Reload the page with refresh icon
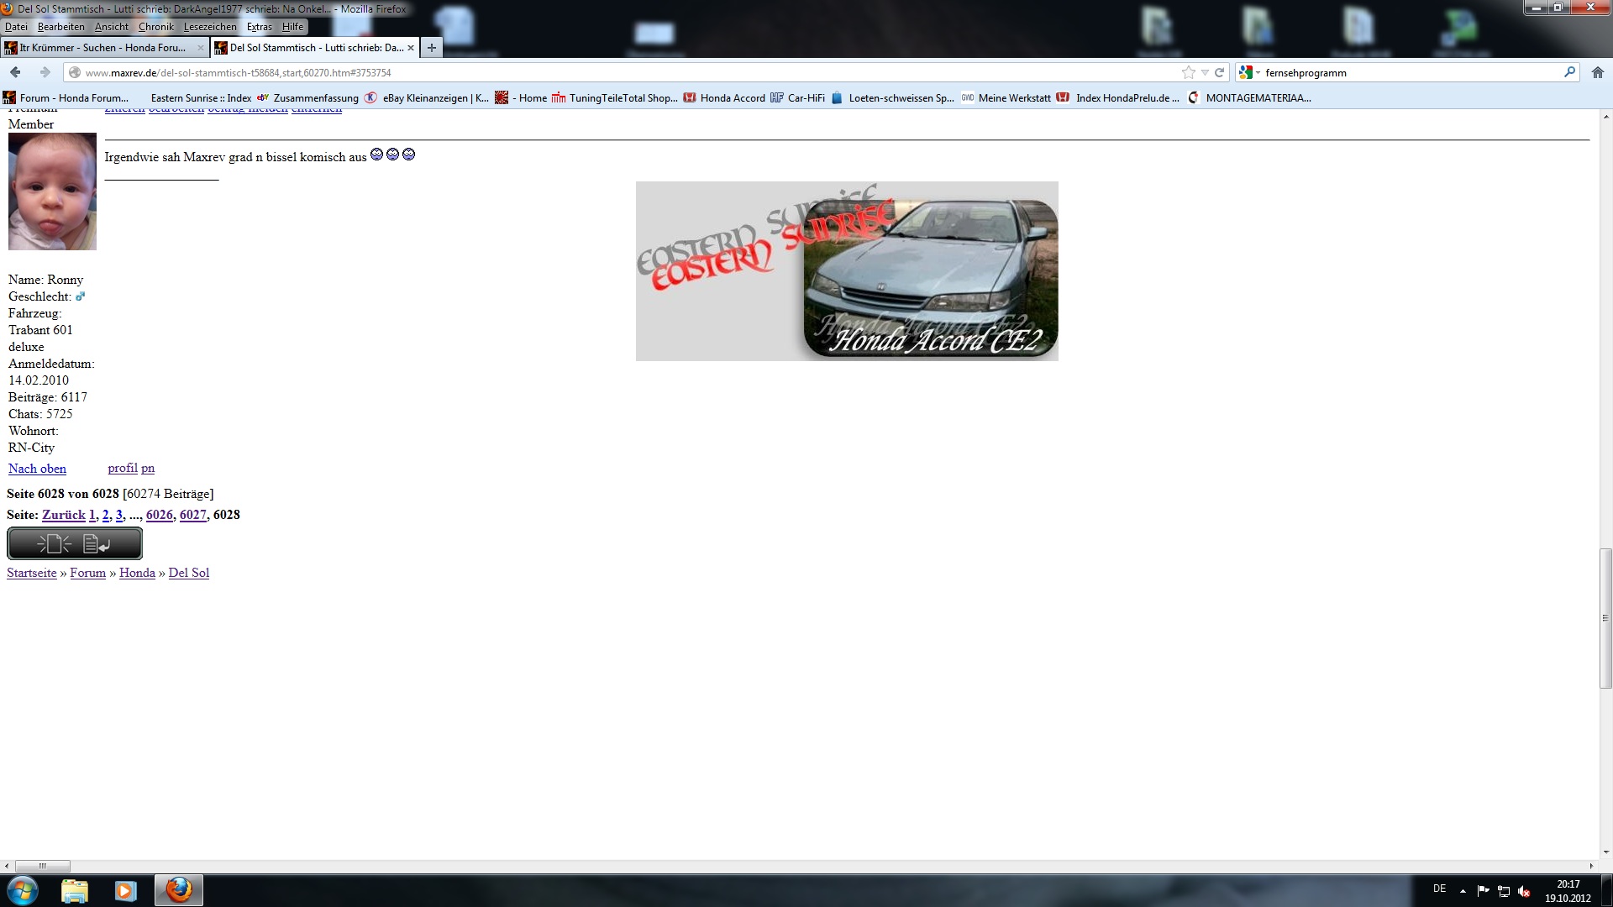1613x907 pixels. [x=1219, y=72]
